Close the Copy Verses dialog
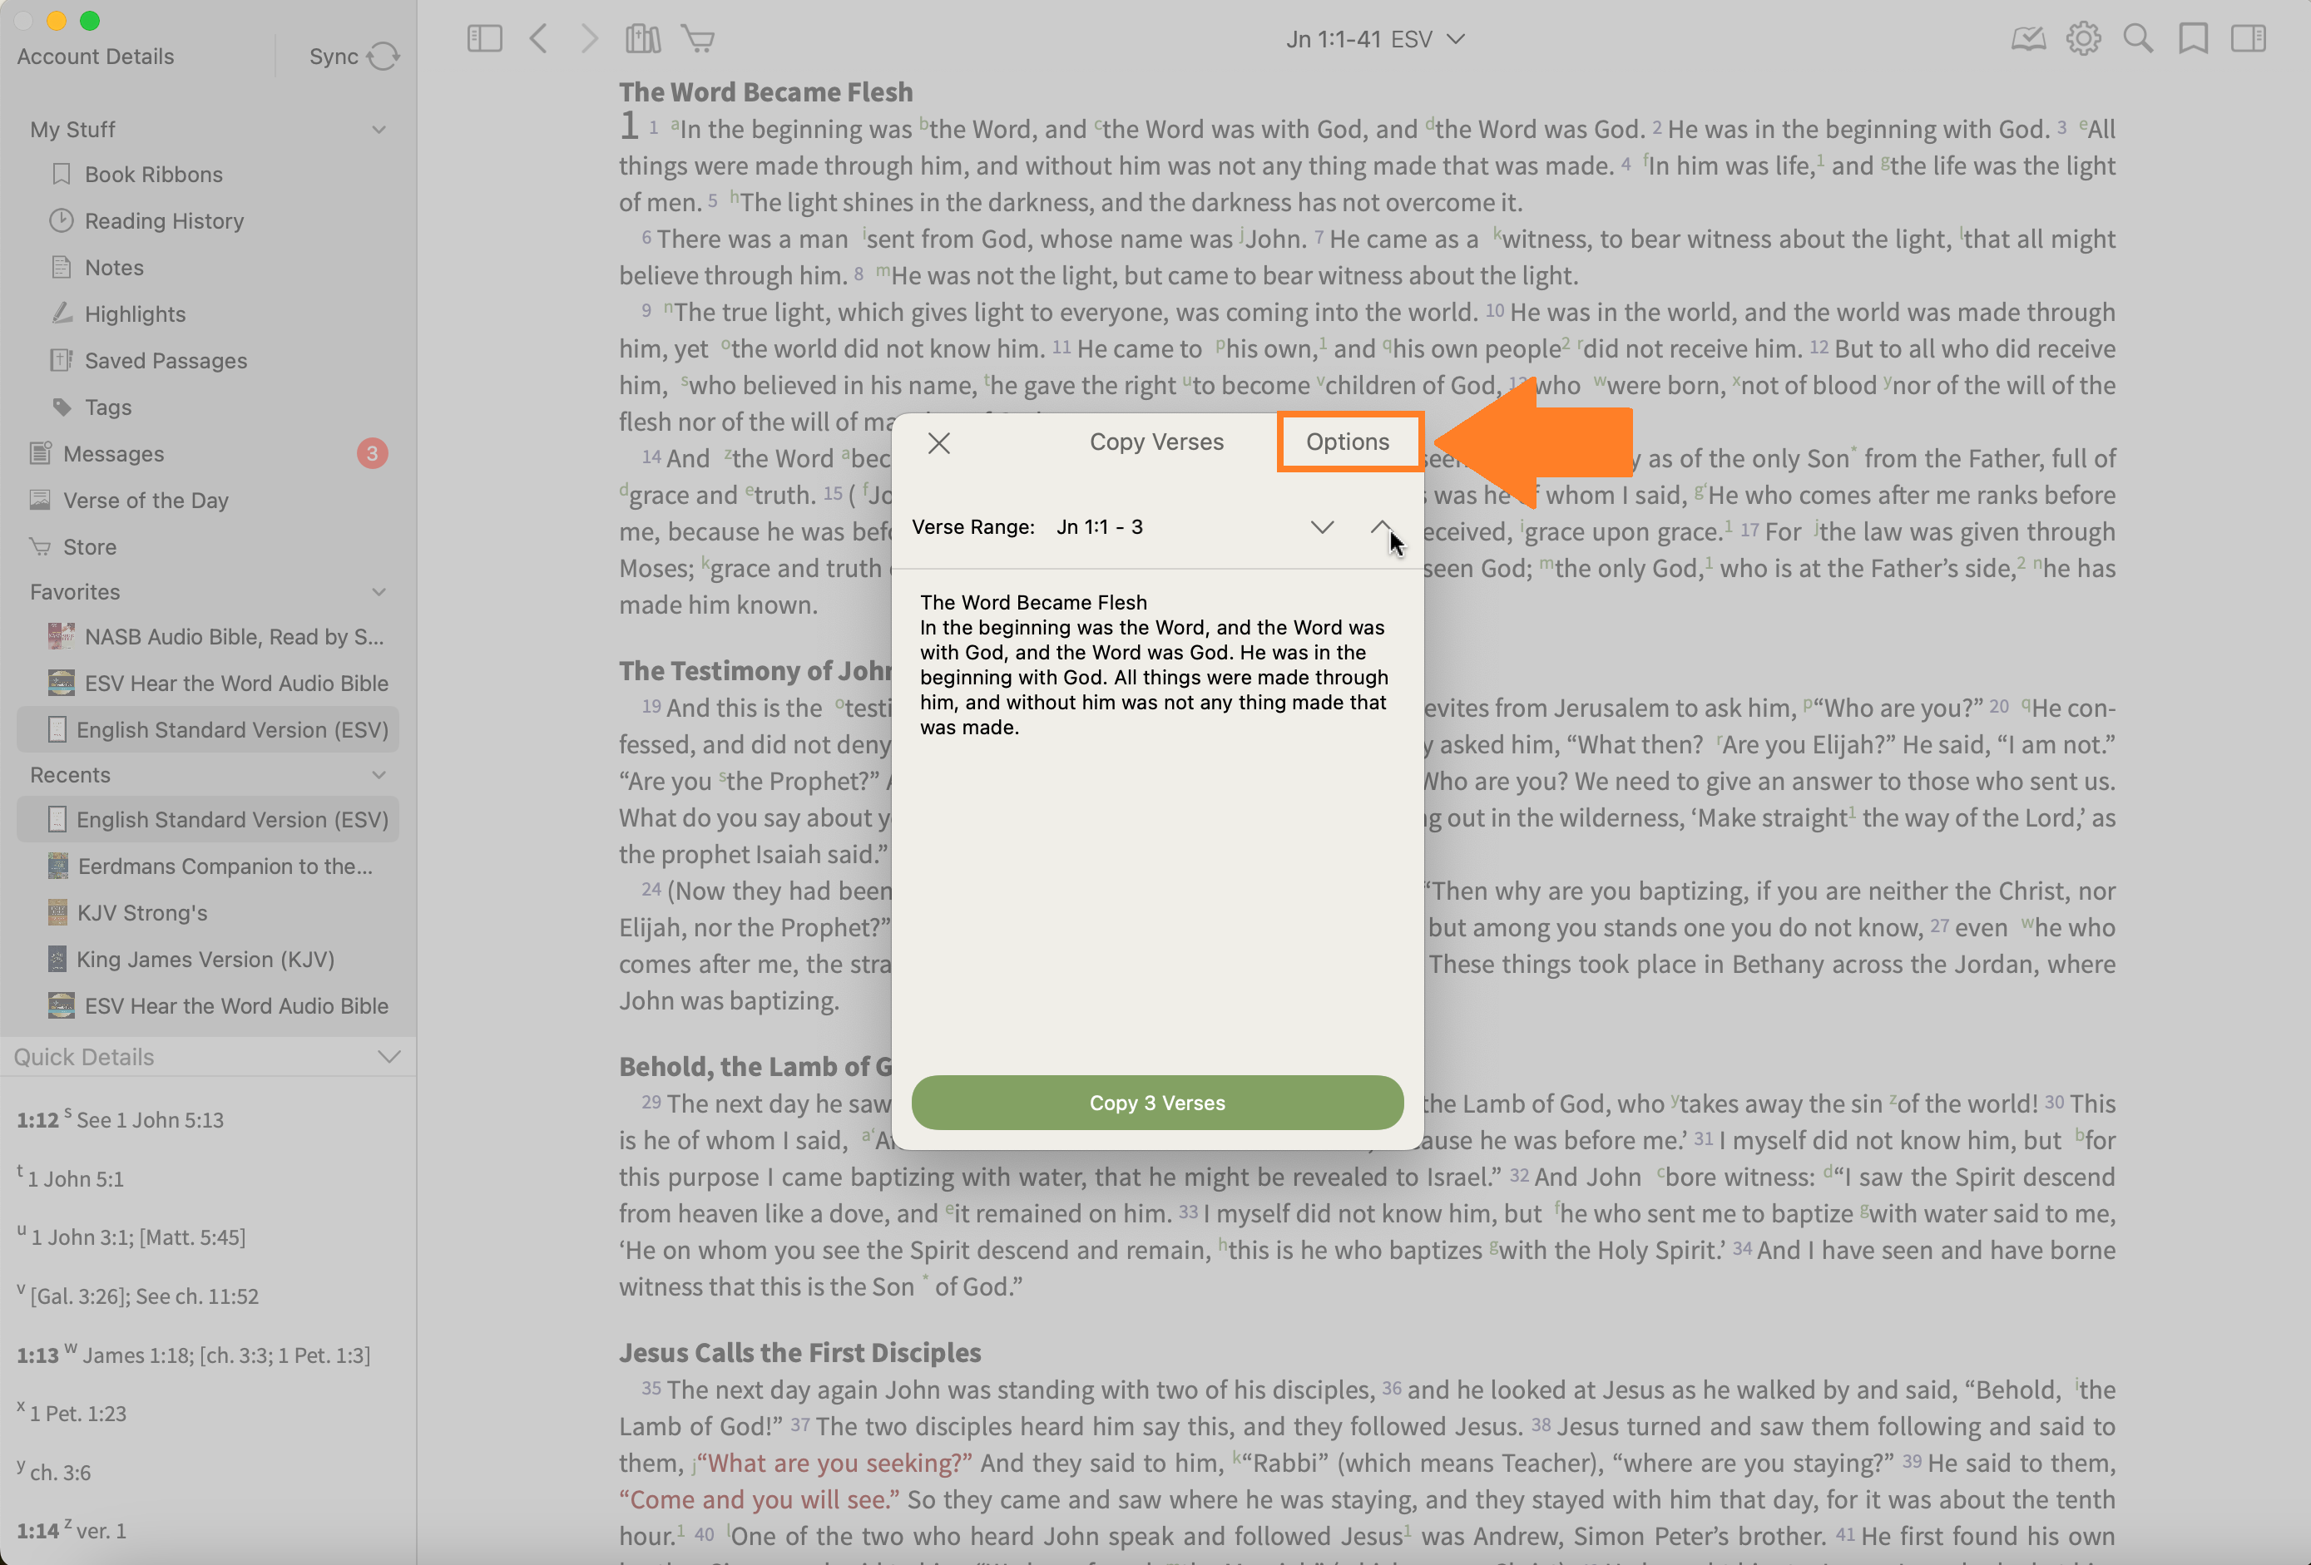This screenshot has height=1565, width=2311. 938,442
